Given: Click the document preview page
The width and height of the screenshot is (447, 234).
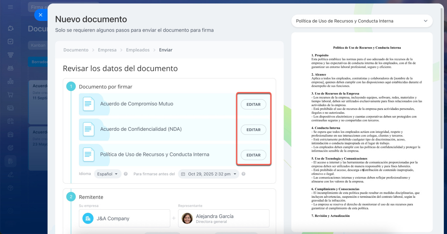Looking at the screenshot, I should [x=362, y=133].
